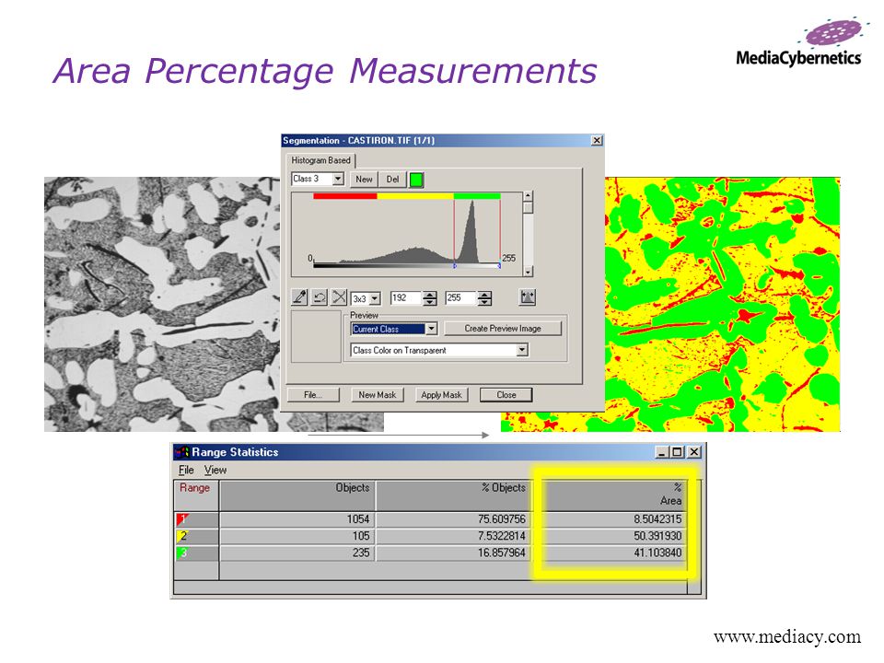Screen dimensions: 884x663
Task: Click the Objects column header
Action: pos(297,495)
